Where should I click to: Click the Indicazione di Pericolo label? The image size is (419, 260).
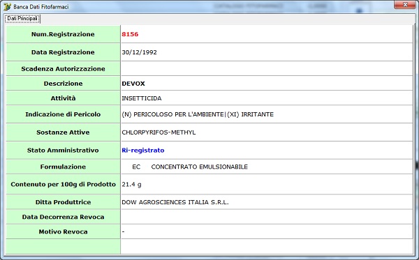pos(63,114)
